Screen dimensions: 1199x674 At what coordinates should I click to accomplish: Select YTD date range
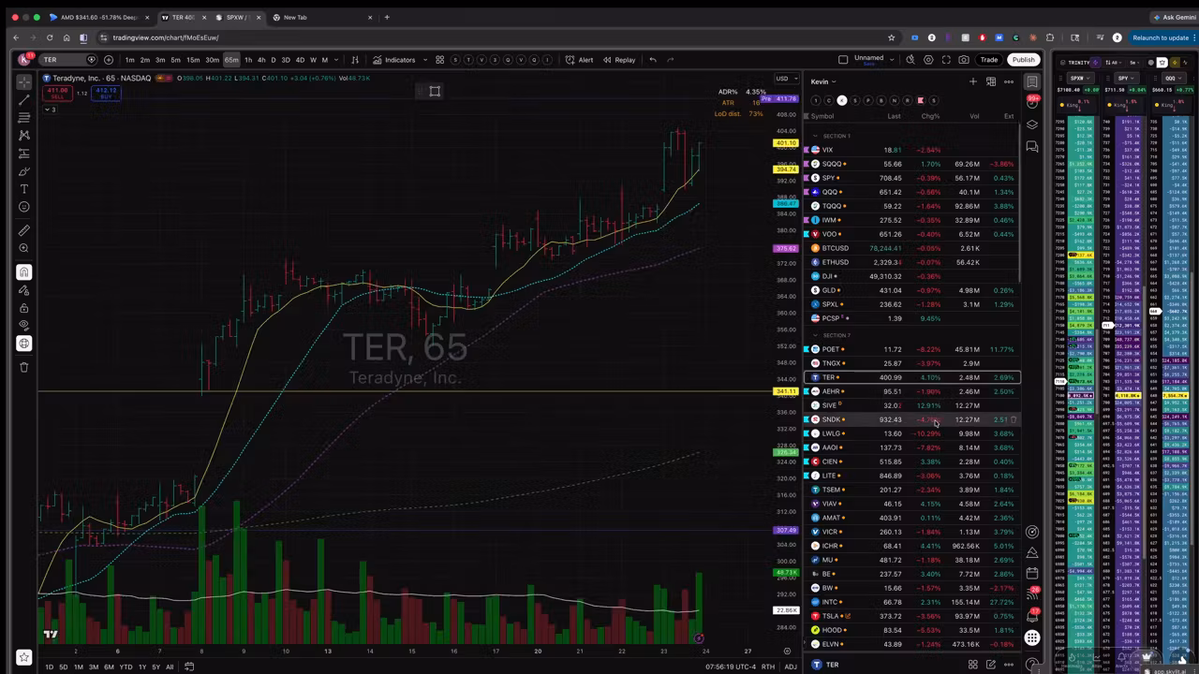click(x=126, y=667)
